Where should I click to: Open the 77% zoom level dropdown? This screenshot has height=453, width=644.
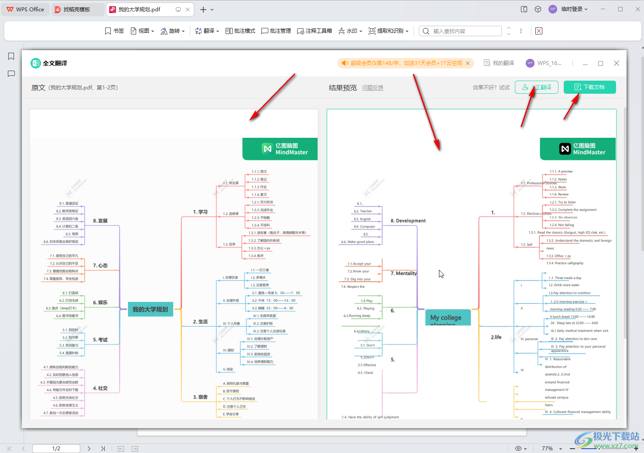coord(552,448)
